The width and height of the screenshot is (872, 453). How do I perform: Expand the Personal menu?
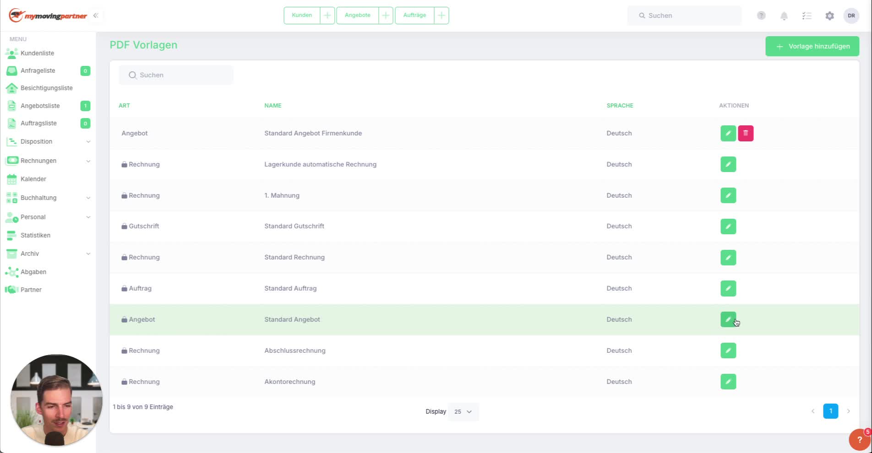tap(48, 217)
